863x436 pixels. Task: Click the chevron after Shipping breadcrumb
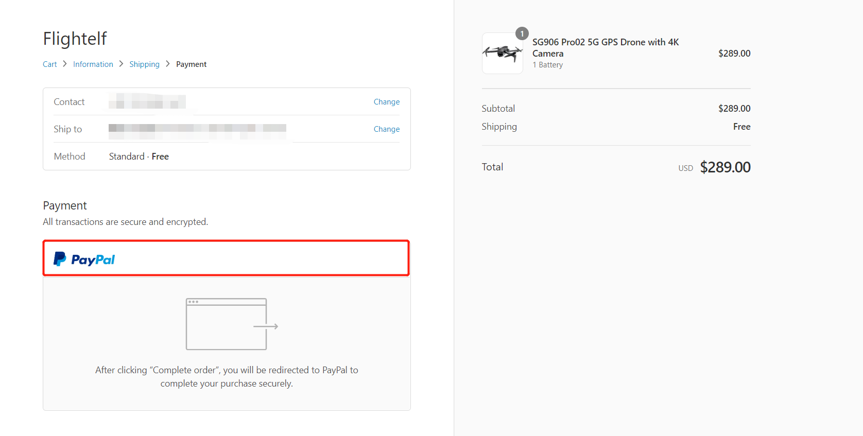coord(168,64)
